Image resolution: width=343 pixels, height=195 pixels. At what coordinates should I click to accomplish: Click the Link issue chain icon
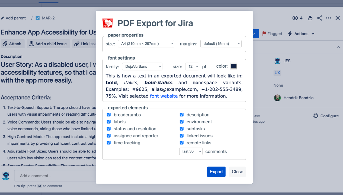tap(77, 44)
